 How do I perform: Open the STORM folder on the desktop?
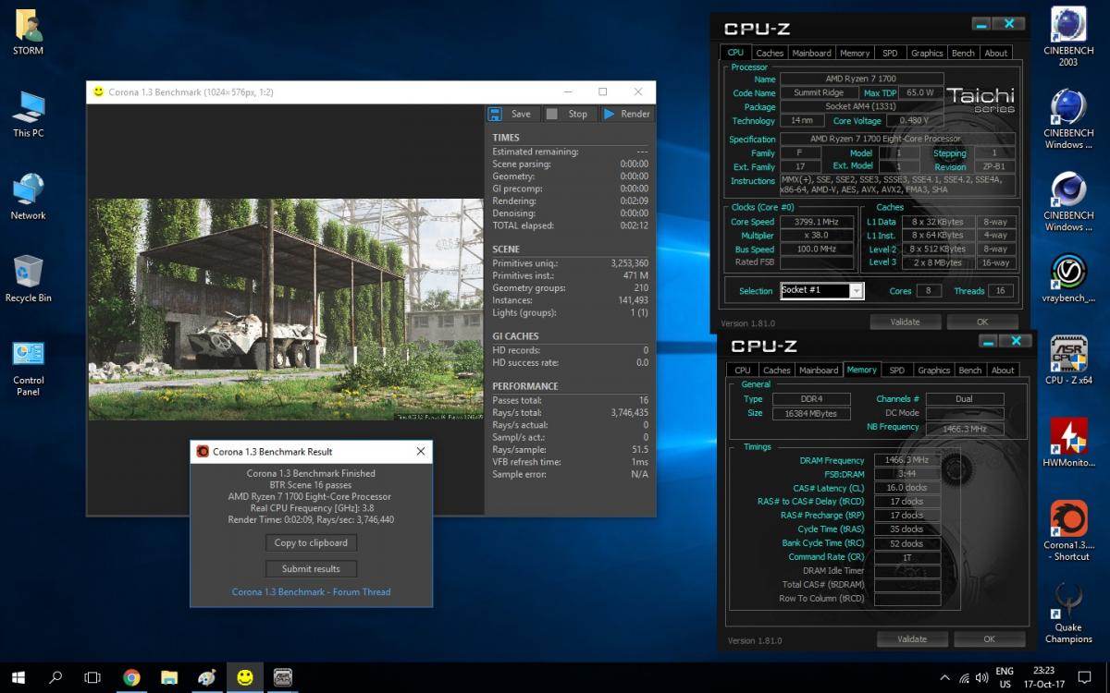[x=28, y=33]
